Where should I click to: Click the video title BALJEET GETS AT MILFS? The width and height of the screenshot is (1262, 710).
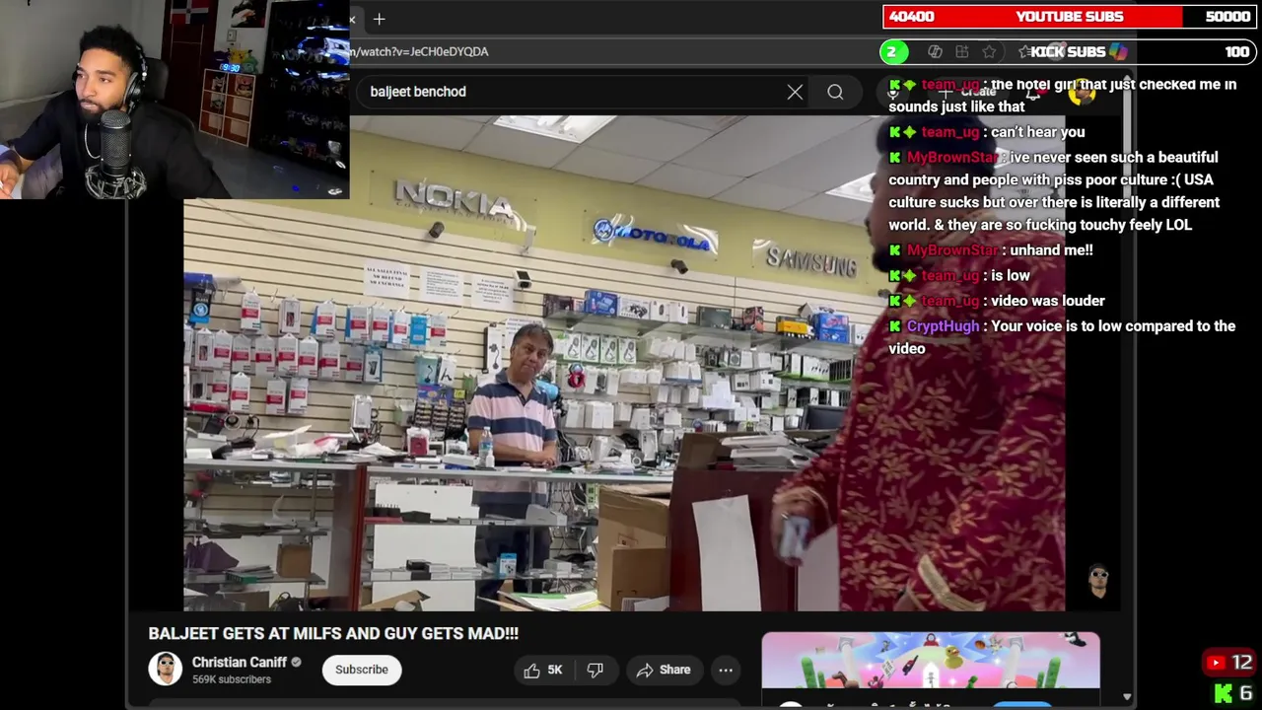[x=333, y=633]
